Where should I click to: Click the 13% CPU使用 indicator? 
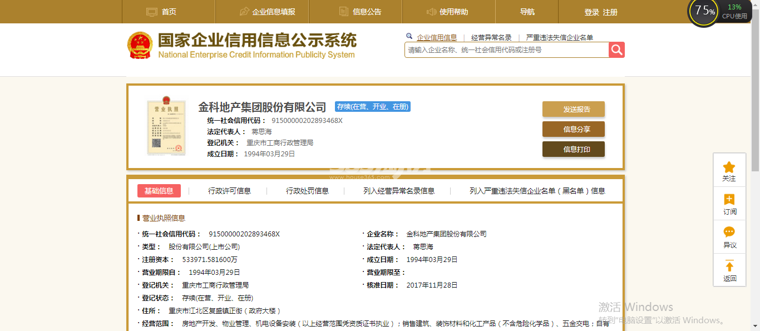[734, 11]
